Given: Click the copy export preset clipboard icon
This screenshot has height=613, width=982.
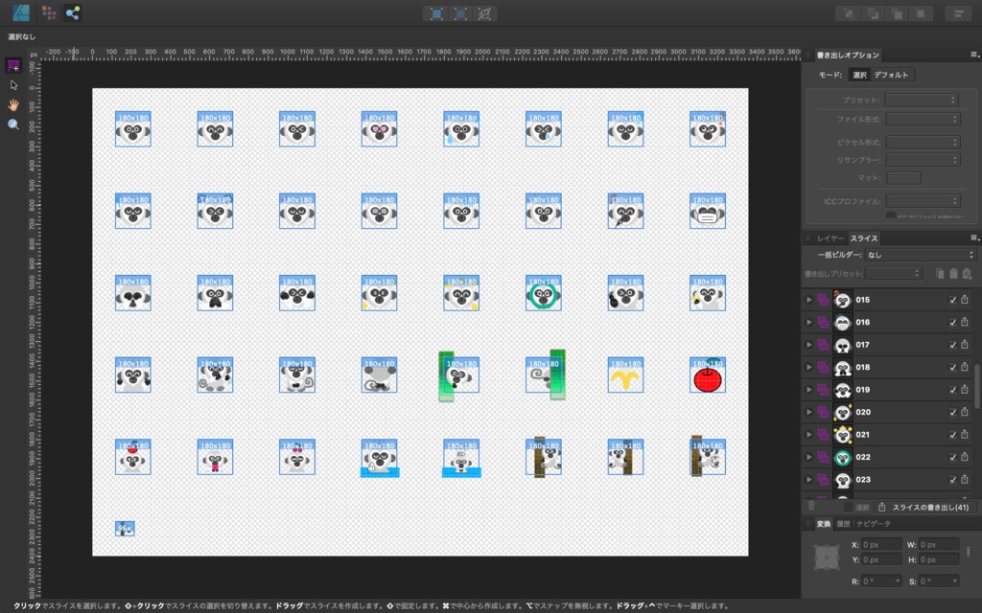Looking at the screenshot, I should [941, 273].
